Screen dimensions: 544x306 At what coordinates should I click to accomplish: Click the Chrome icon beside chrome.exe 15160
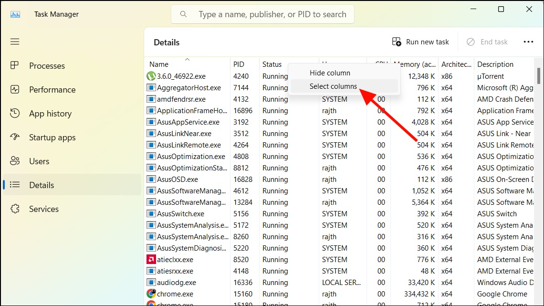point(151,294)
